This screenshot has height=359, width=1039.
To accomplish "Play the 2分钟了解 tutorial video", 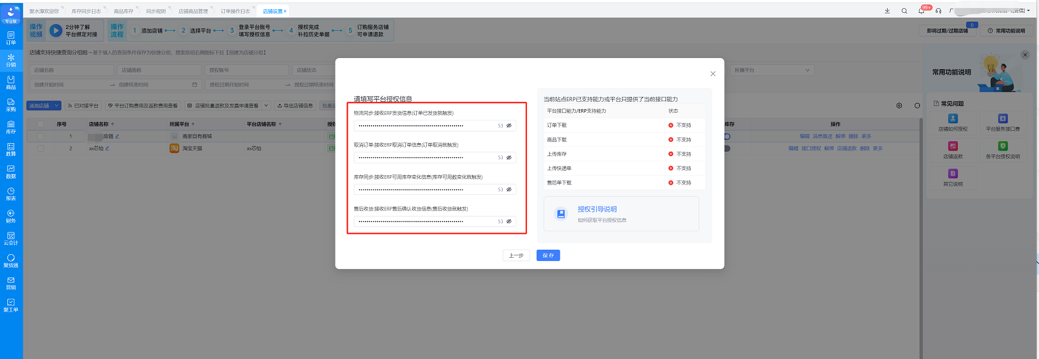I will (x=56, y=30).
